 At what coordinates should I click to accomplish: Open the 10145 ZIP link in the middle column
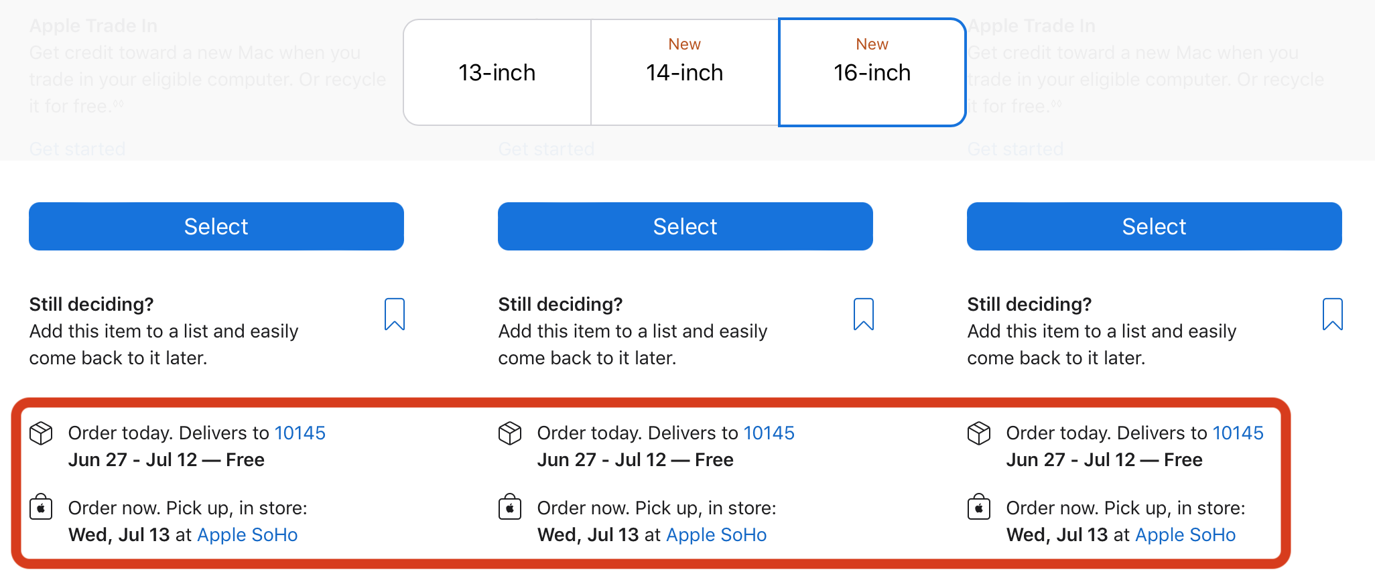(x=769, y=433)
